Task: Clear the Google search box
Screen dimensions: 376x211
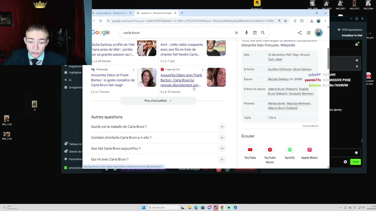Action: click(236, 33)
